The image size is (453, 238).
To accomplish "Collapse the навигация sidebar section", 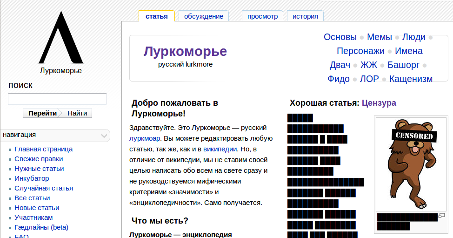I will coord(104,136).
